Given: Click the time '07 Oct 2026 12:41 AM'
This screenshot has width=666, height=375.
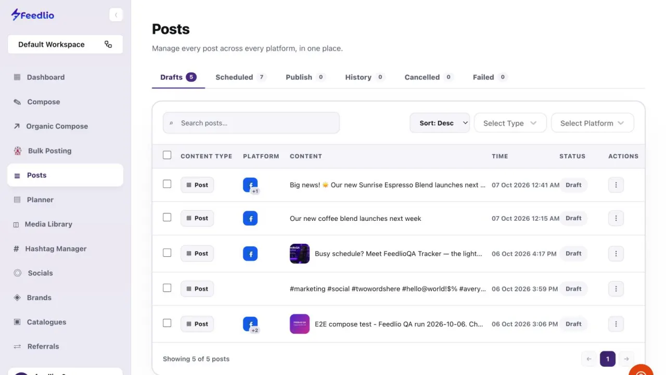Looking at the screenshot, I should [x=526, y=185].
